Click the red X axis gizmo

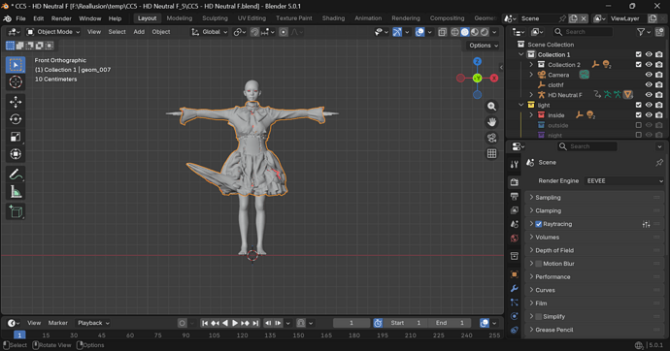coord(494,78)
